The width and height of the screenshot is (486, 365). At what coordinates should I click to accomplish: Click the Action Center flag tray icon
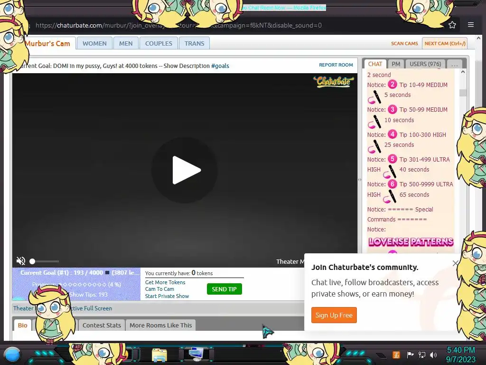[410, 355]
